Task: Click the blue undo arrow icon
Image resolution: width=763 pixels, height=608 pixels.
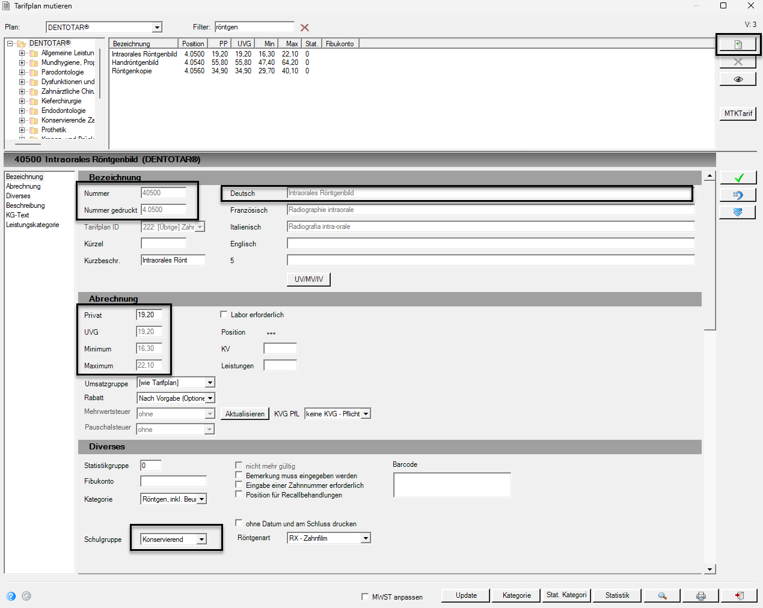Action: tap(738, 195)
